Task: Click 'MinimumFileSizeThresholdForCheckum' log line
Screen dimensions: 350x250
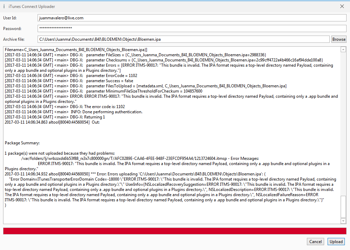Action: click(103, 91)
